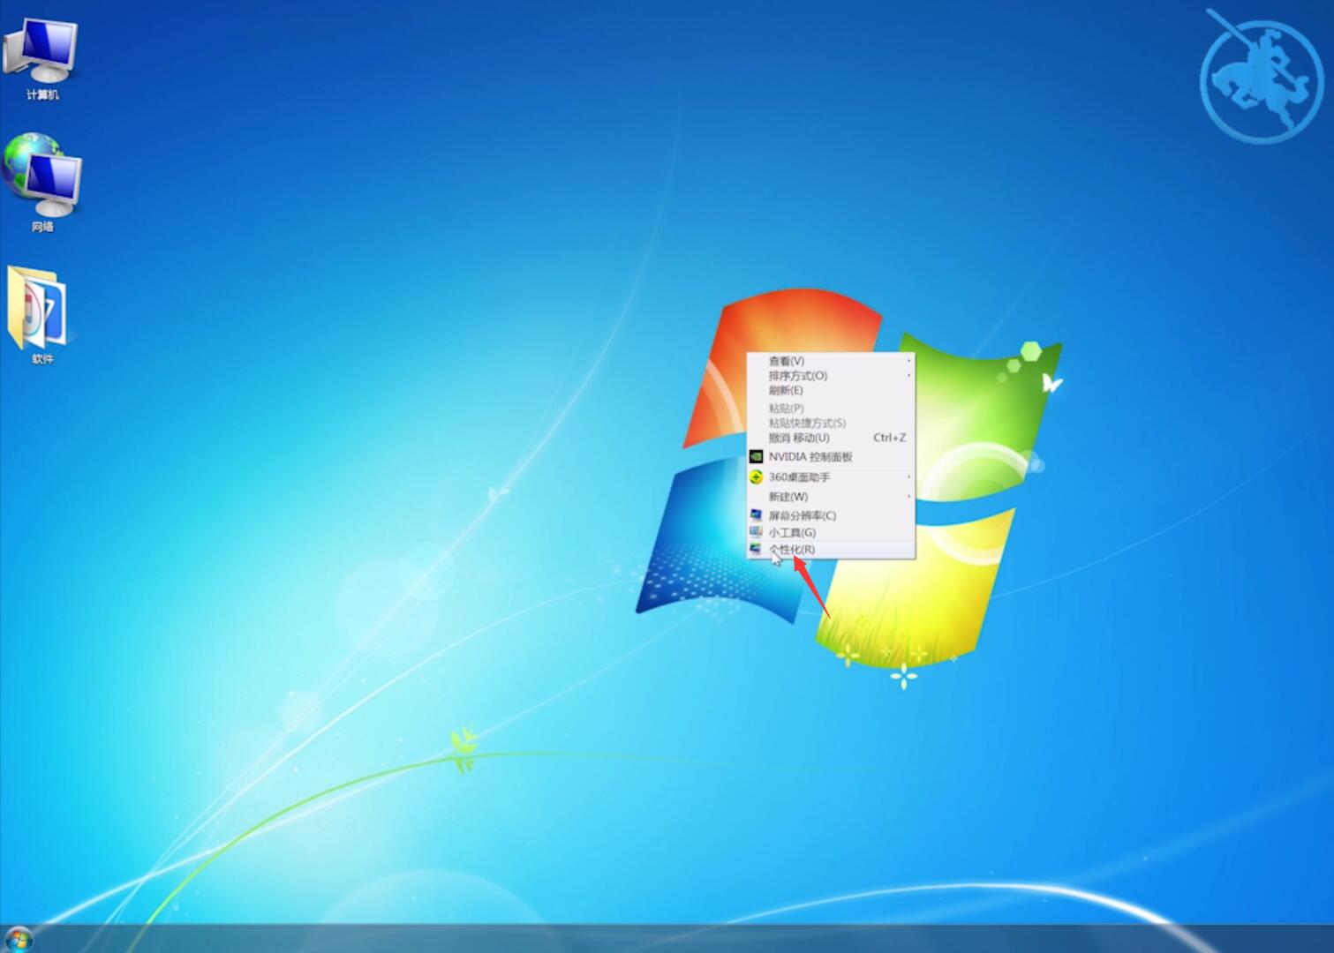Expand 排序方式(O) submenu

[x=831, y=376]
